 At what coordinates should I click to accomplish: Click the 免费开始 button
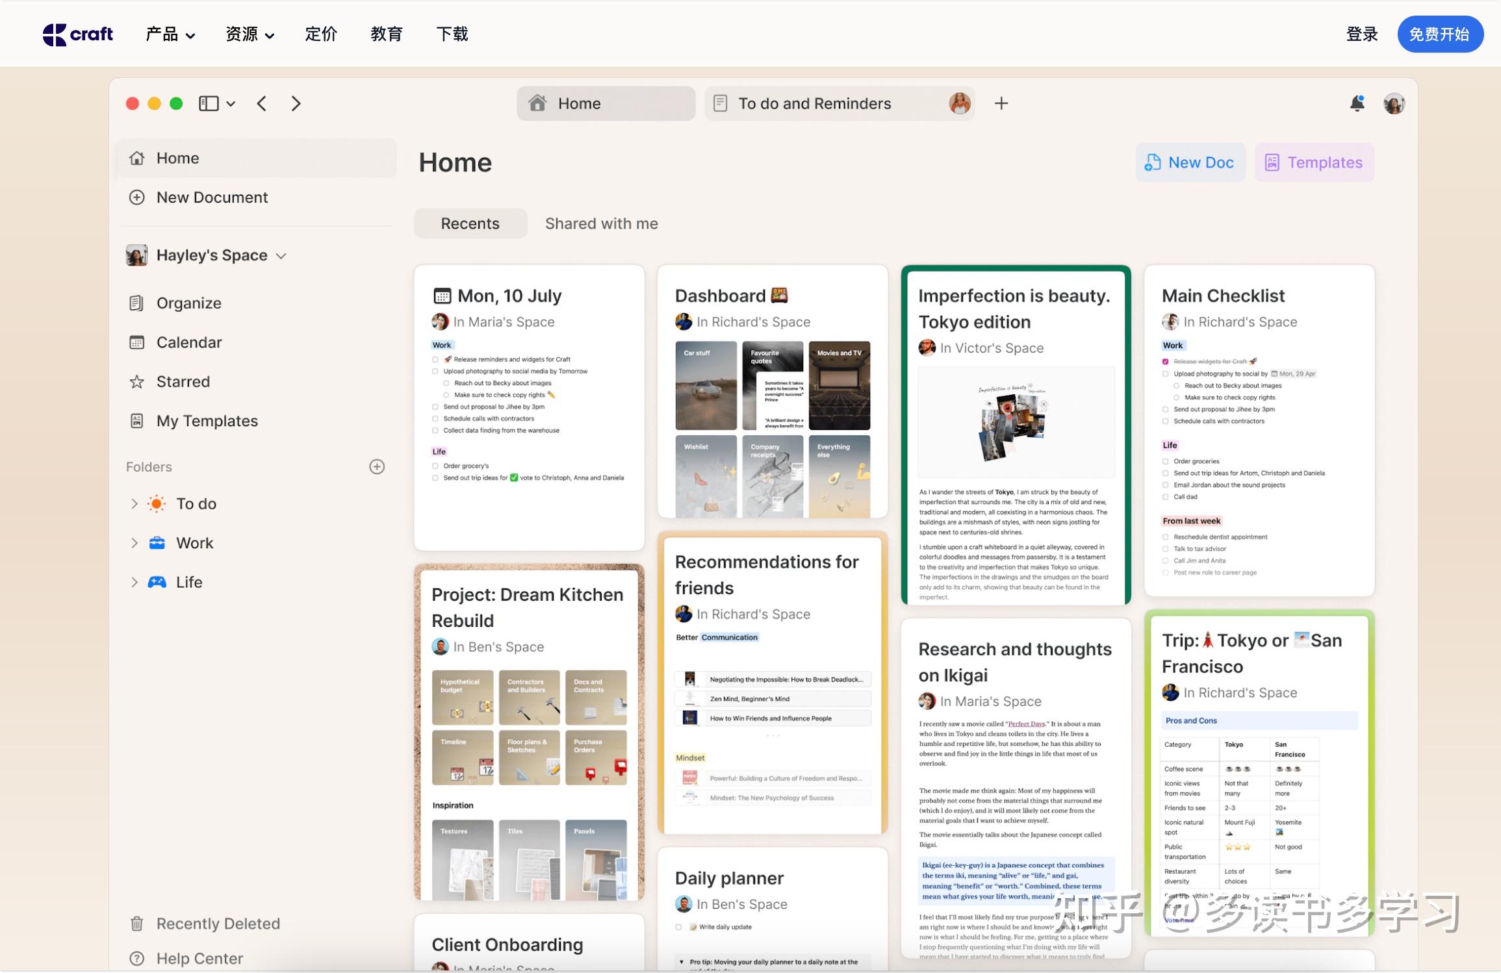pyautogui.click(x=1440, y=34)
